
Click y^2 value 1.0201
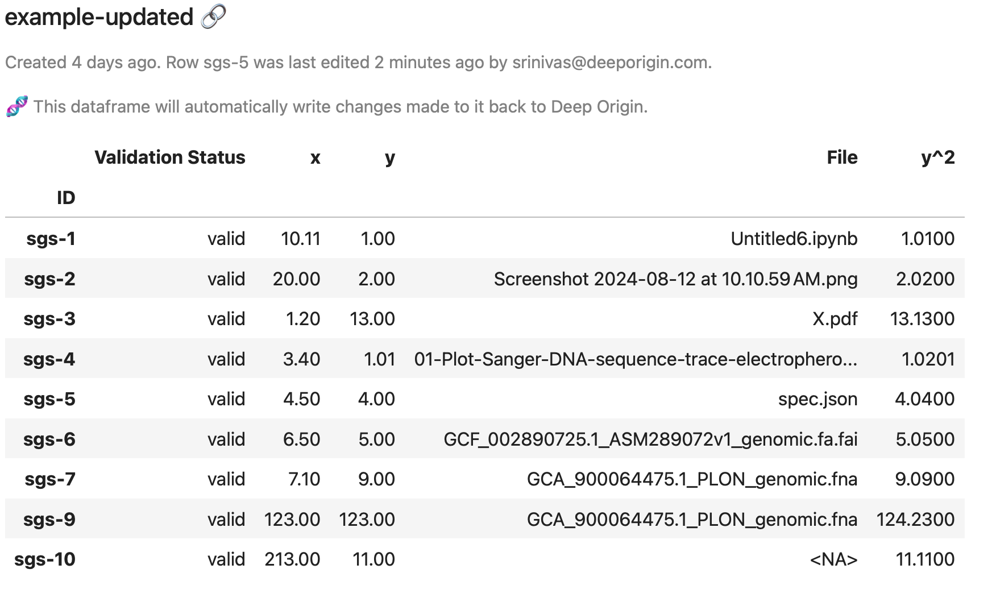click(928, 359)
